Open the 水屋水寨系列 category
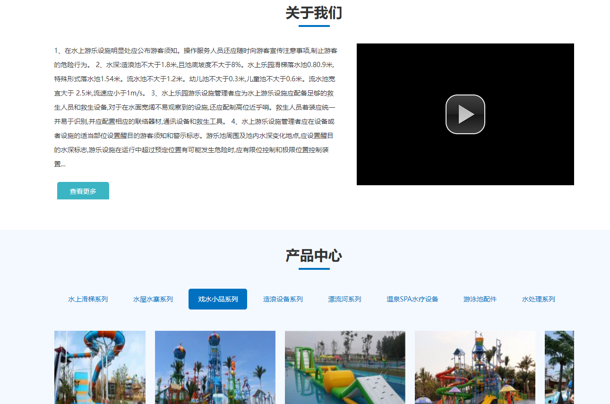Image resolution: width=610 pixels, height=404 pixels. pyautogui.click(x=153, y=299)
